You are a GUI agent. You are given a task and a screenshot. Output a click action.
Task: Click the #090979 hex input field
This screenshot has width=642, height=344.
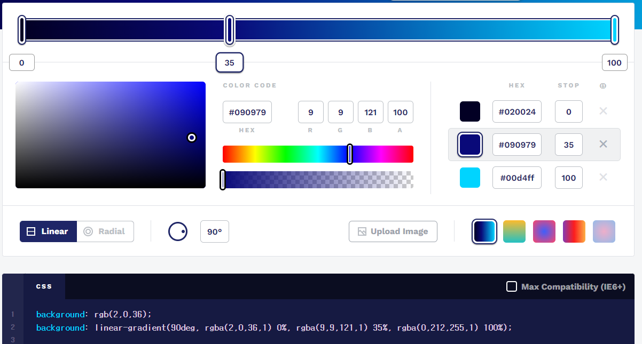coord(247,112)
